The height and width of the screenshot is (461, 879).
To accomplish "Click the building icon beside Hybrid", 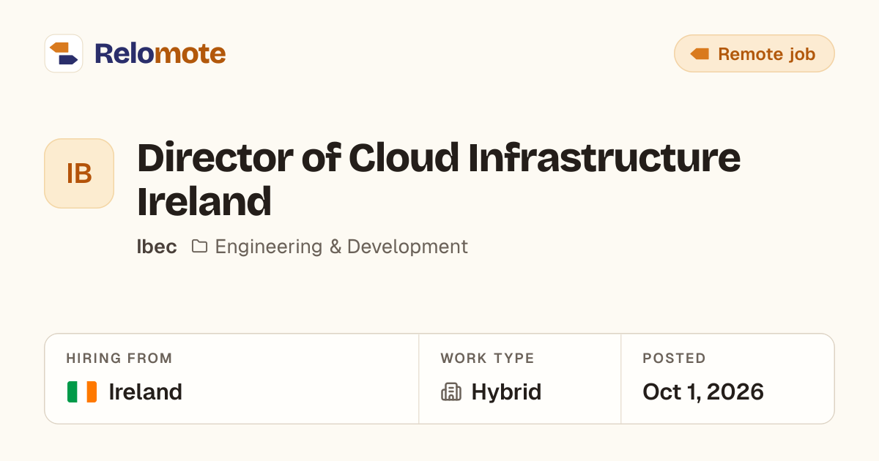I will tap(451, 392).
